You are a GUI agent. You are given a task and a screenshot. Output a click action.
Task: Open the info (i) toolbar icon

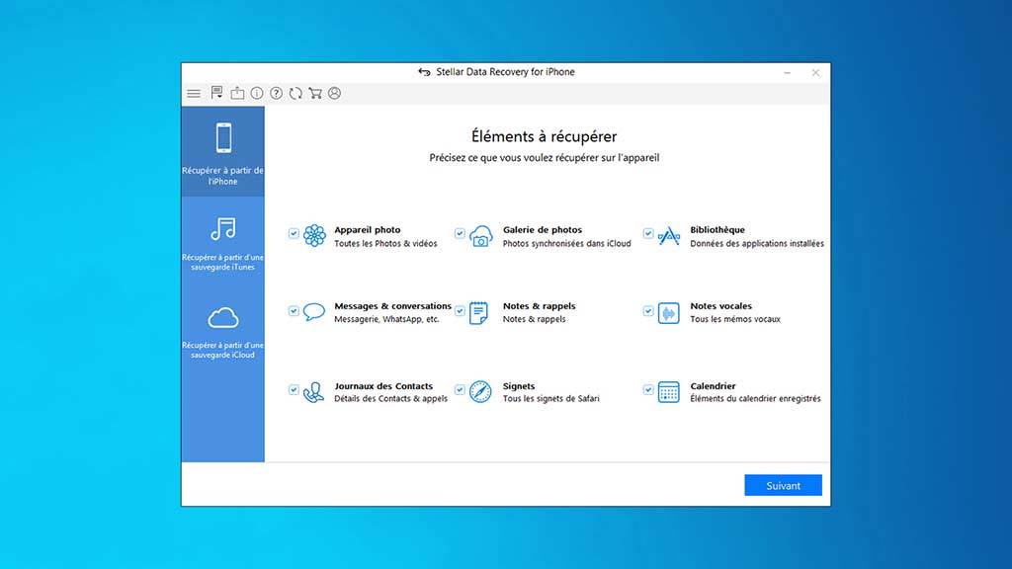[x=257, y=94]
